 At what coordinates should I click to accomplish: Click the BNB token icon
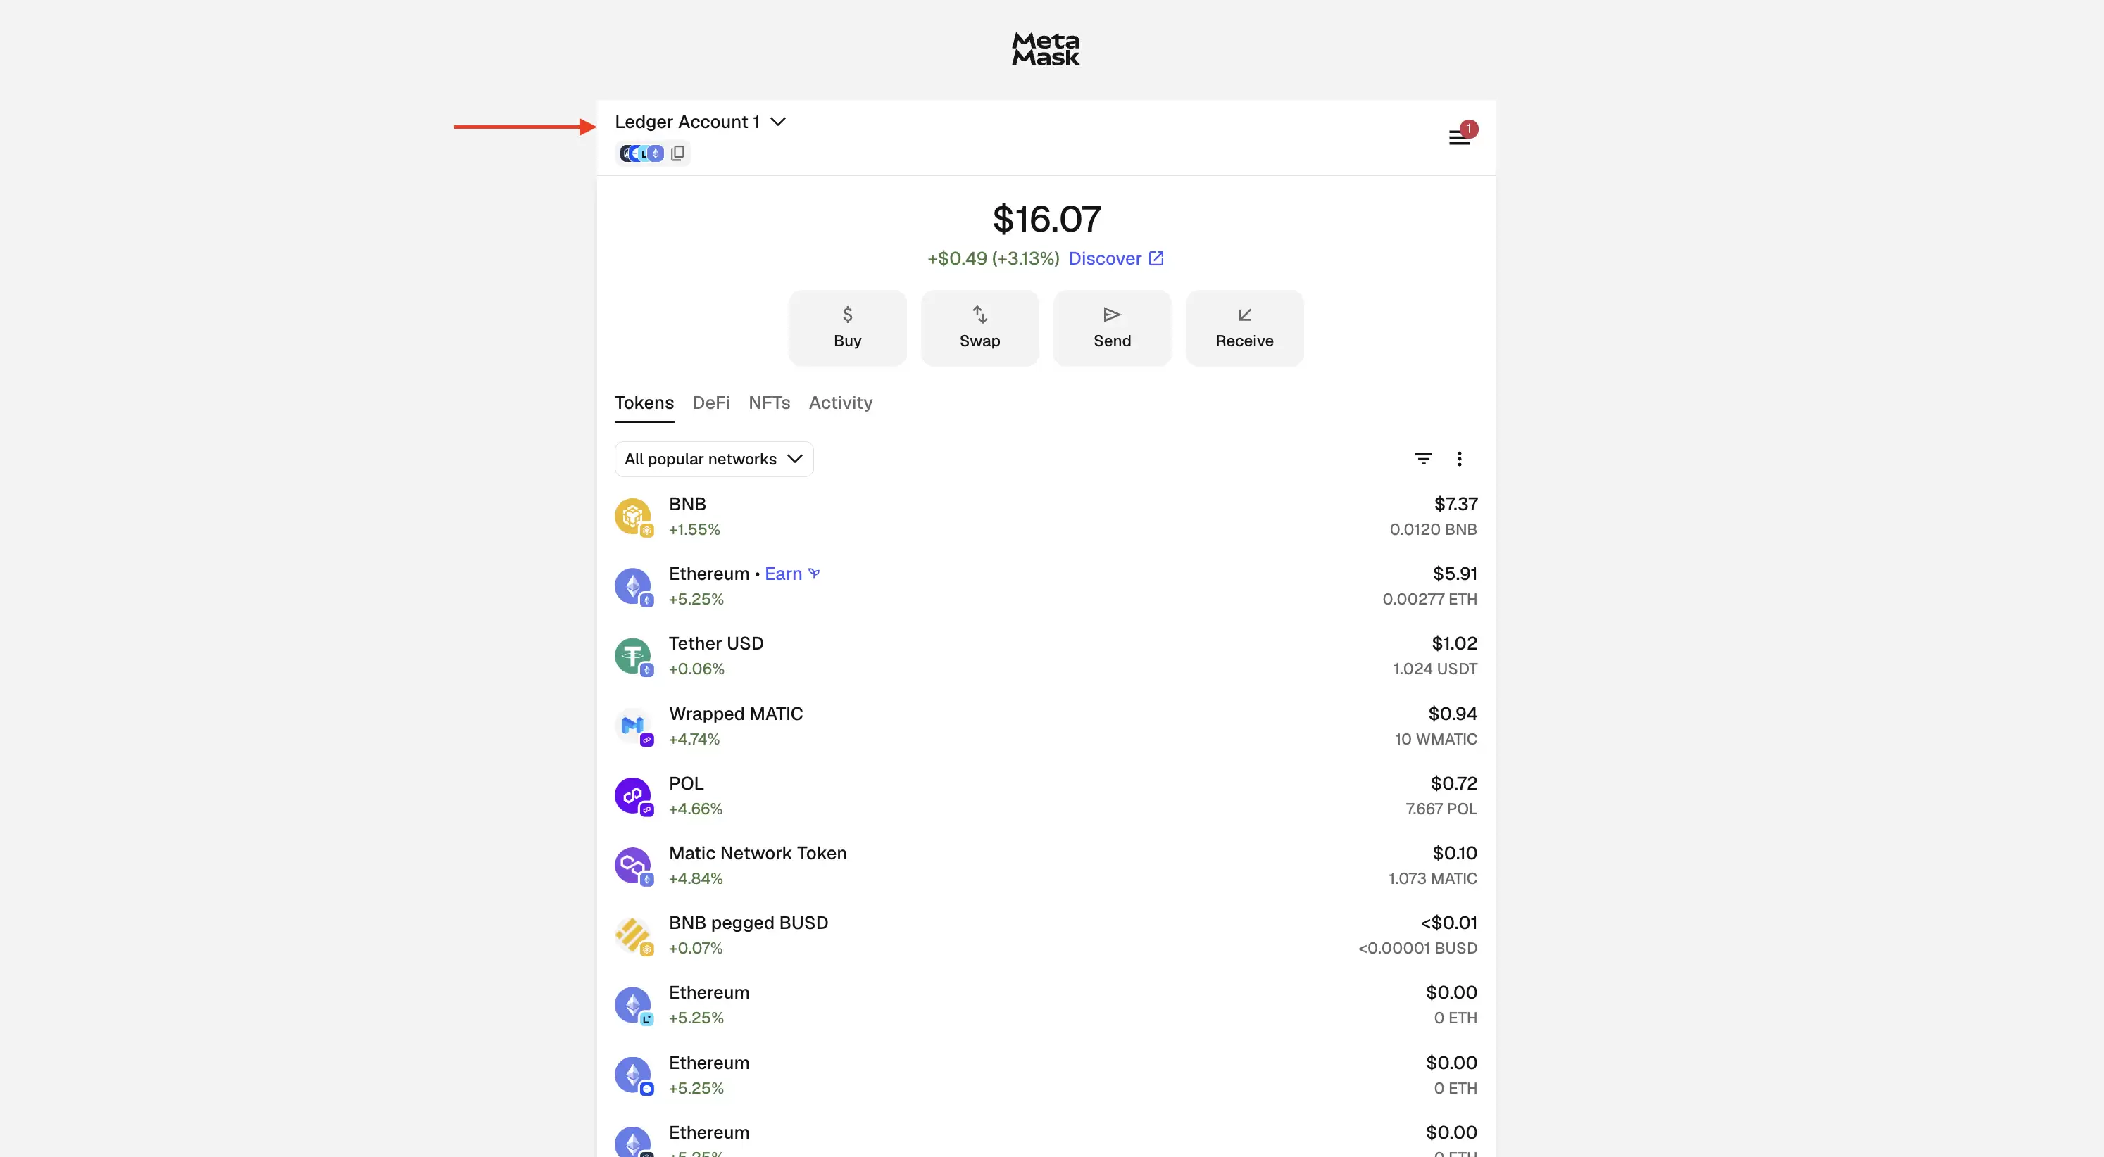pos(633,517)
